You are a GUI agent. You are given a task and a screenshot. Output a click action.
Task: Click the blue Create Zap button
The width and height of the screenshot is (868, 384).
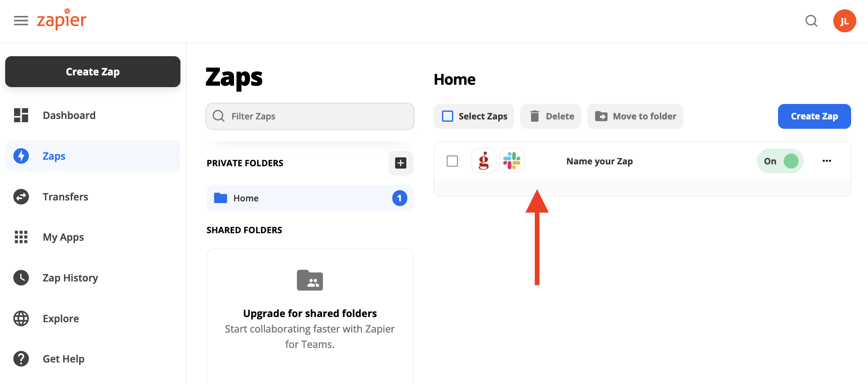point(815,116)
